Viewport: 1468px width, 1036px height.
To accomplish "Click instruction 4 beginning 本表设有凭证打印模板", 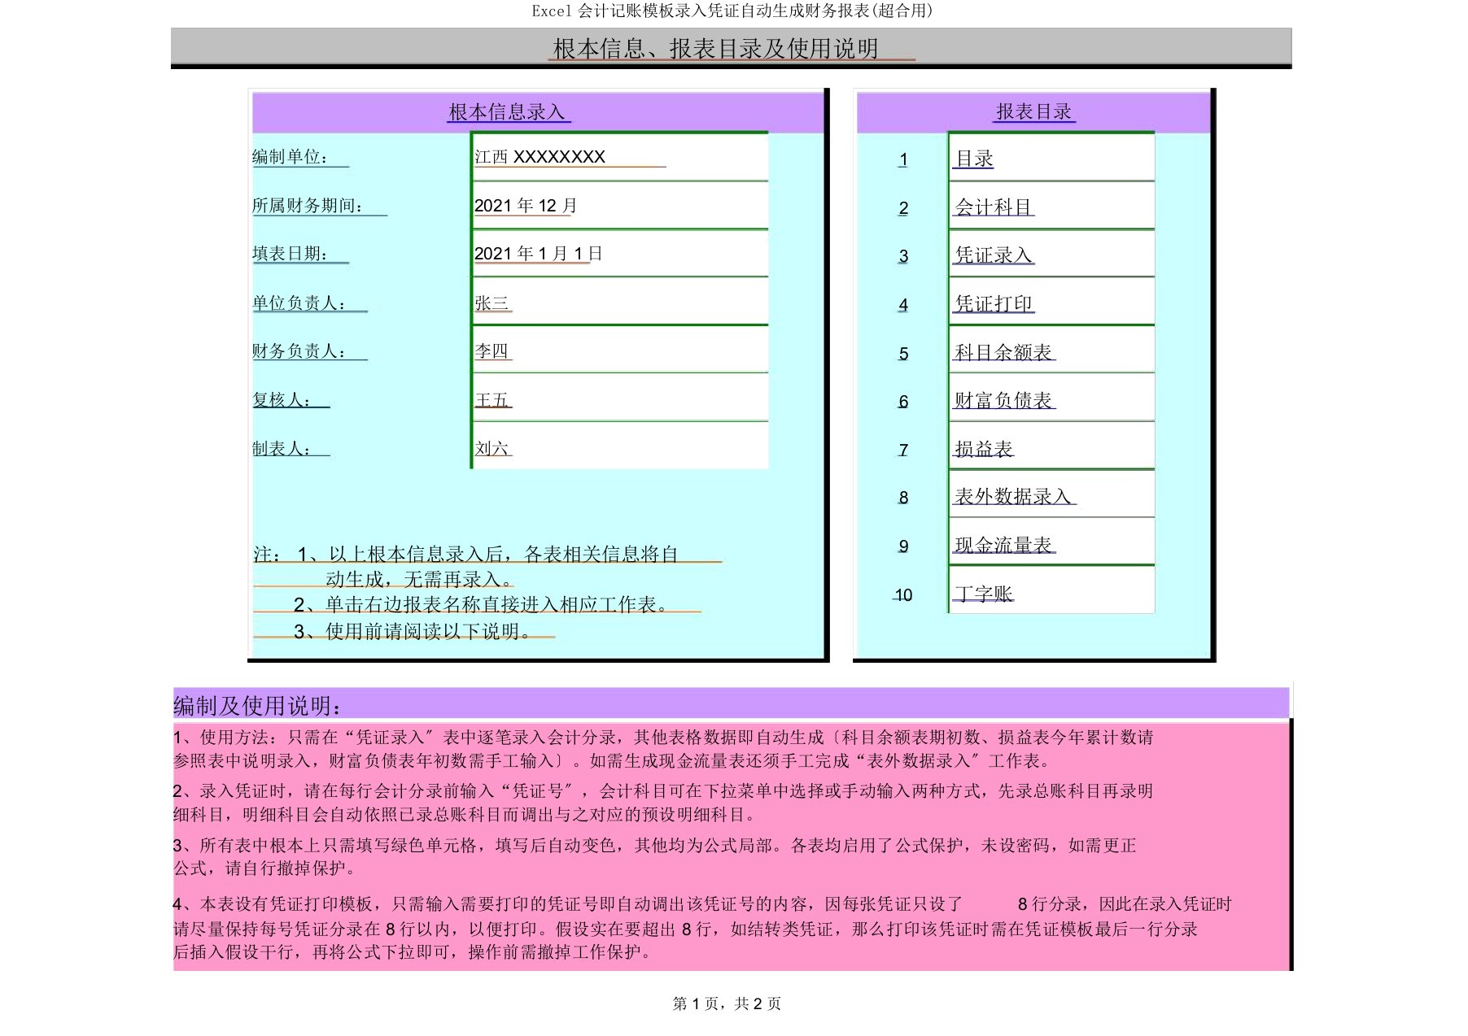I will 702,928.
